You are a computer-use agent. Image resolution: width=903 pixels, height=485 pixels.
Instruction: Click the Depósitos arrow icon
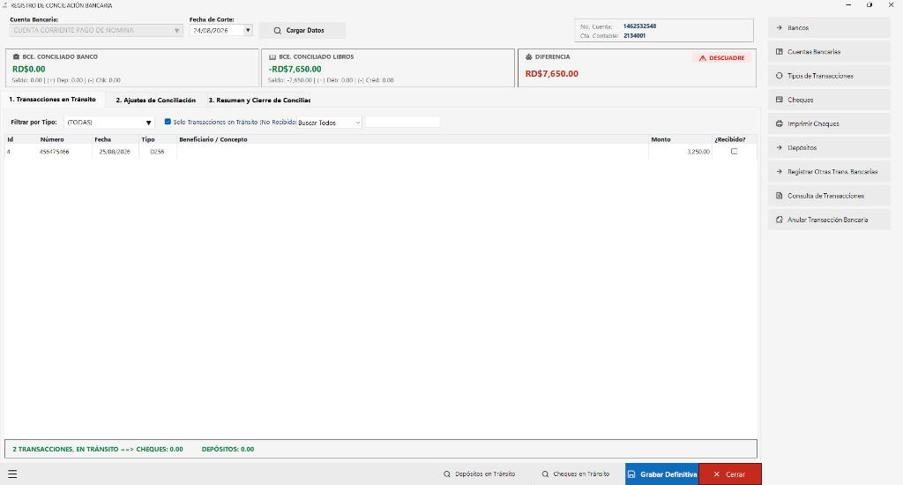point(780,148)
